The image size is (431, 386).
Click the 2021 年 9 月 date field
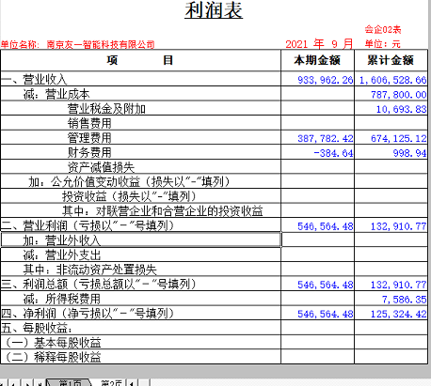[319, 44]
